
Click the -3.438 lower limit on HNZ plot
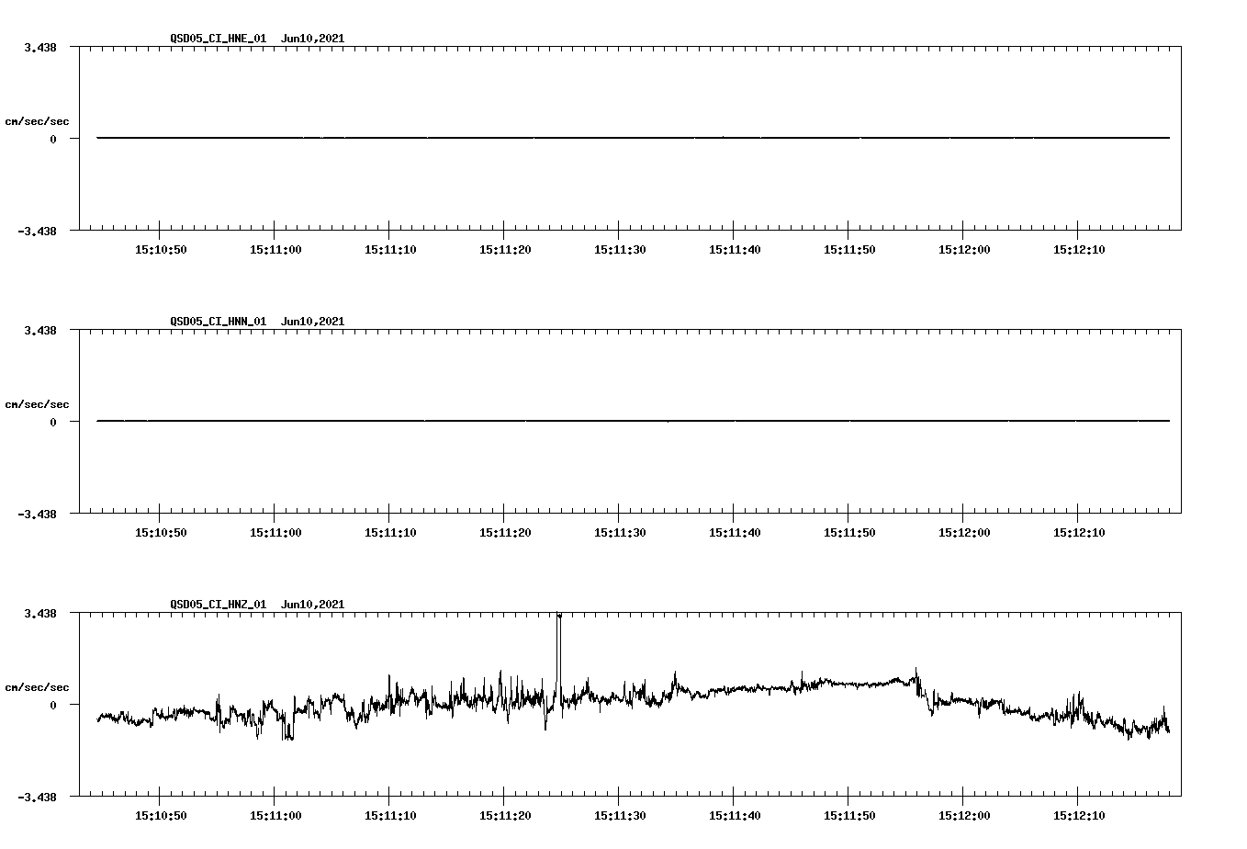click(37, 797)
